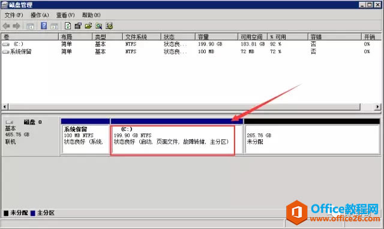Click the blue 主分区 legend swatch
Viewport: 384px width, 229px height.
pyautogui.click(x=33, y=213)
